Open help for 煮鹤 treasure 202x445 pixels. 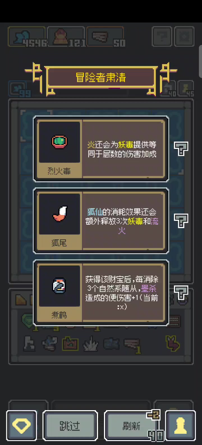(181, 293)
